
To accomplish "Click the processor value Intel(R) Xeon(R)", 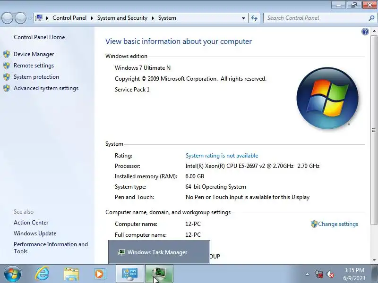I will pos(252,166).
